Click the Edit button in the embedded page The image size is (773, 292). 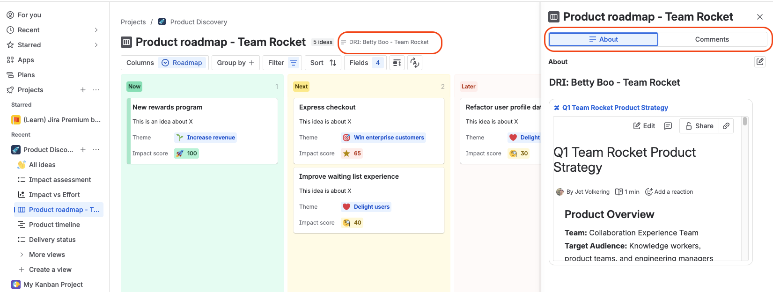(644, 126)
